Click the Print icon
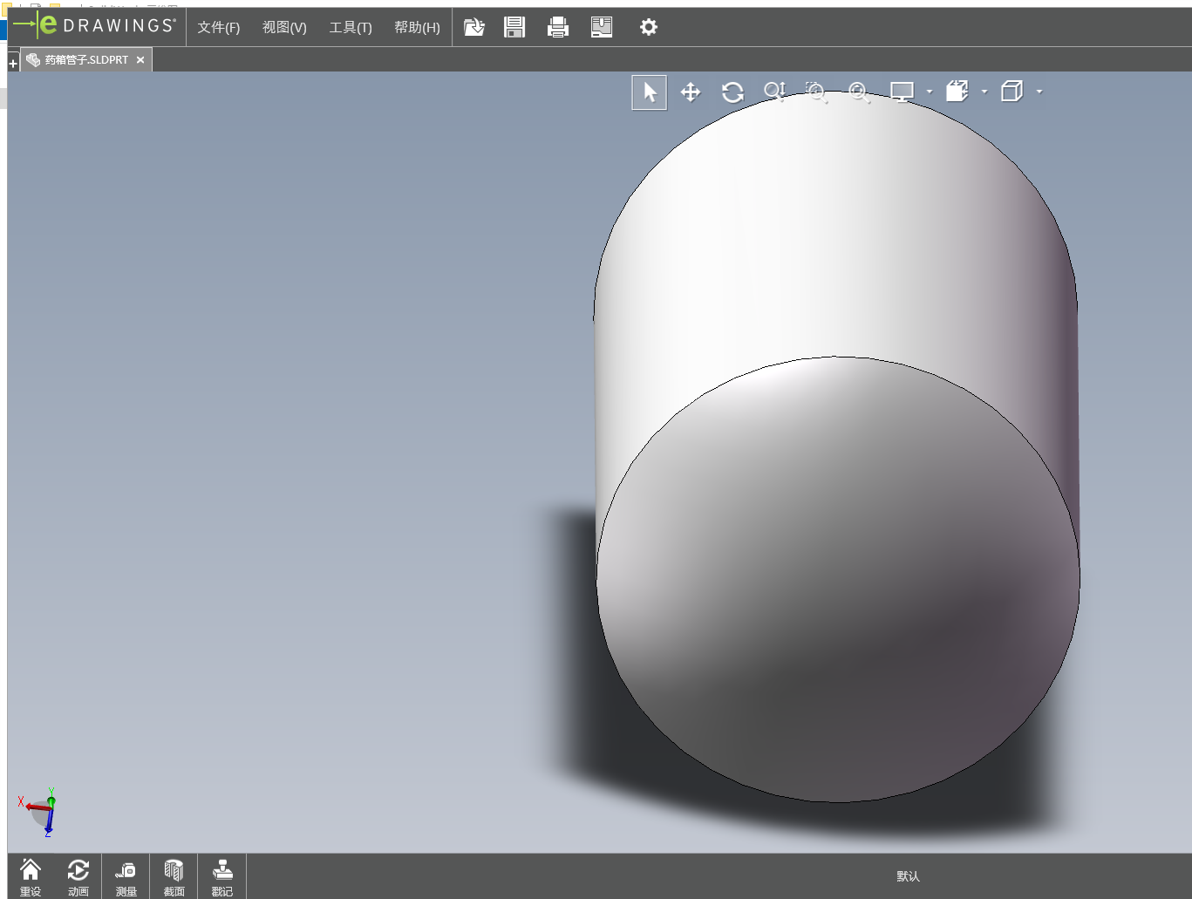This screenshot has height=899, width=1192. coord(558,27)
